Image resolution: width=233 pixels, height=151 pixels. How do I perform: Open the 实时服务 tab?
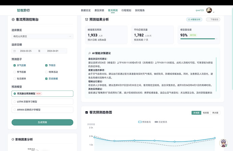click(x=140, y=10)
